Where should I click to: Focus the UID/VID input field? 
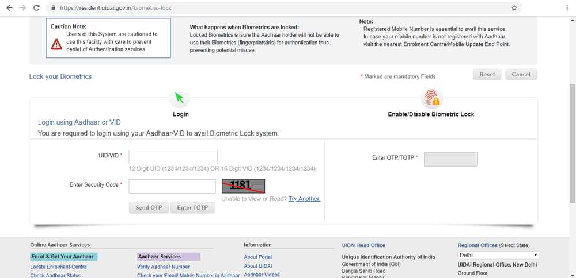coord(173,157)
